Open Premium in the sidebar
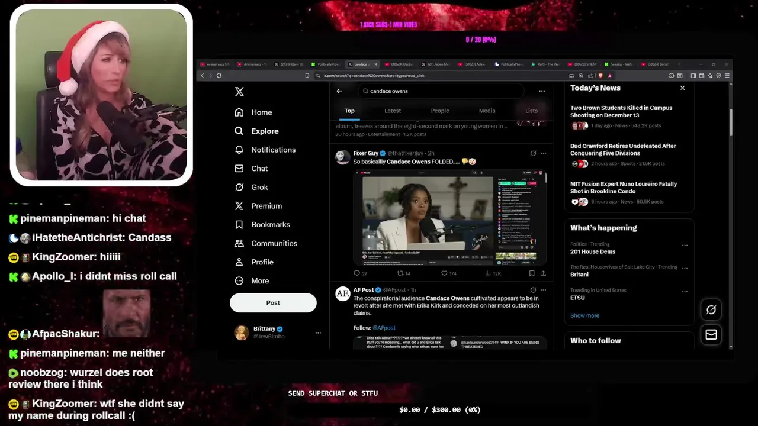The image size is (758, 426). coord(258,206)
